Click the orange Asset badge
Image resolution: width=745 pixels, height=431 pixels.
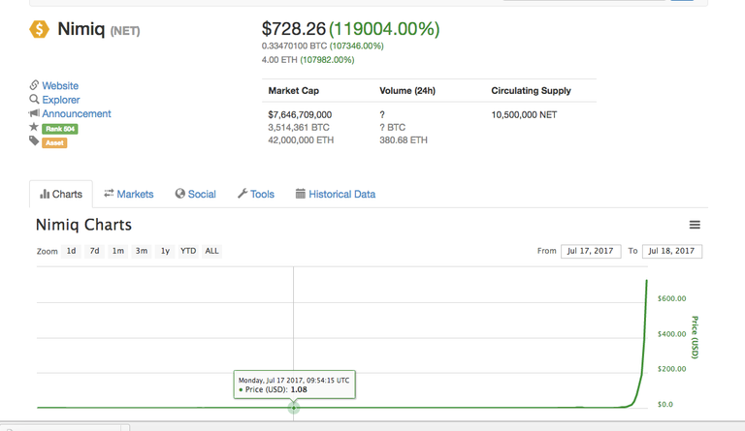point(54,142)
